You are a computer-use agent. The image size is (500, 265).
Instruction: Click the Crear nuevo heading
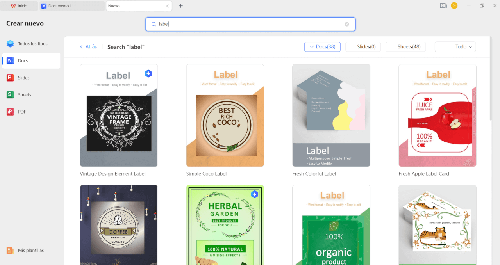(25, 23)
